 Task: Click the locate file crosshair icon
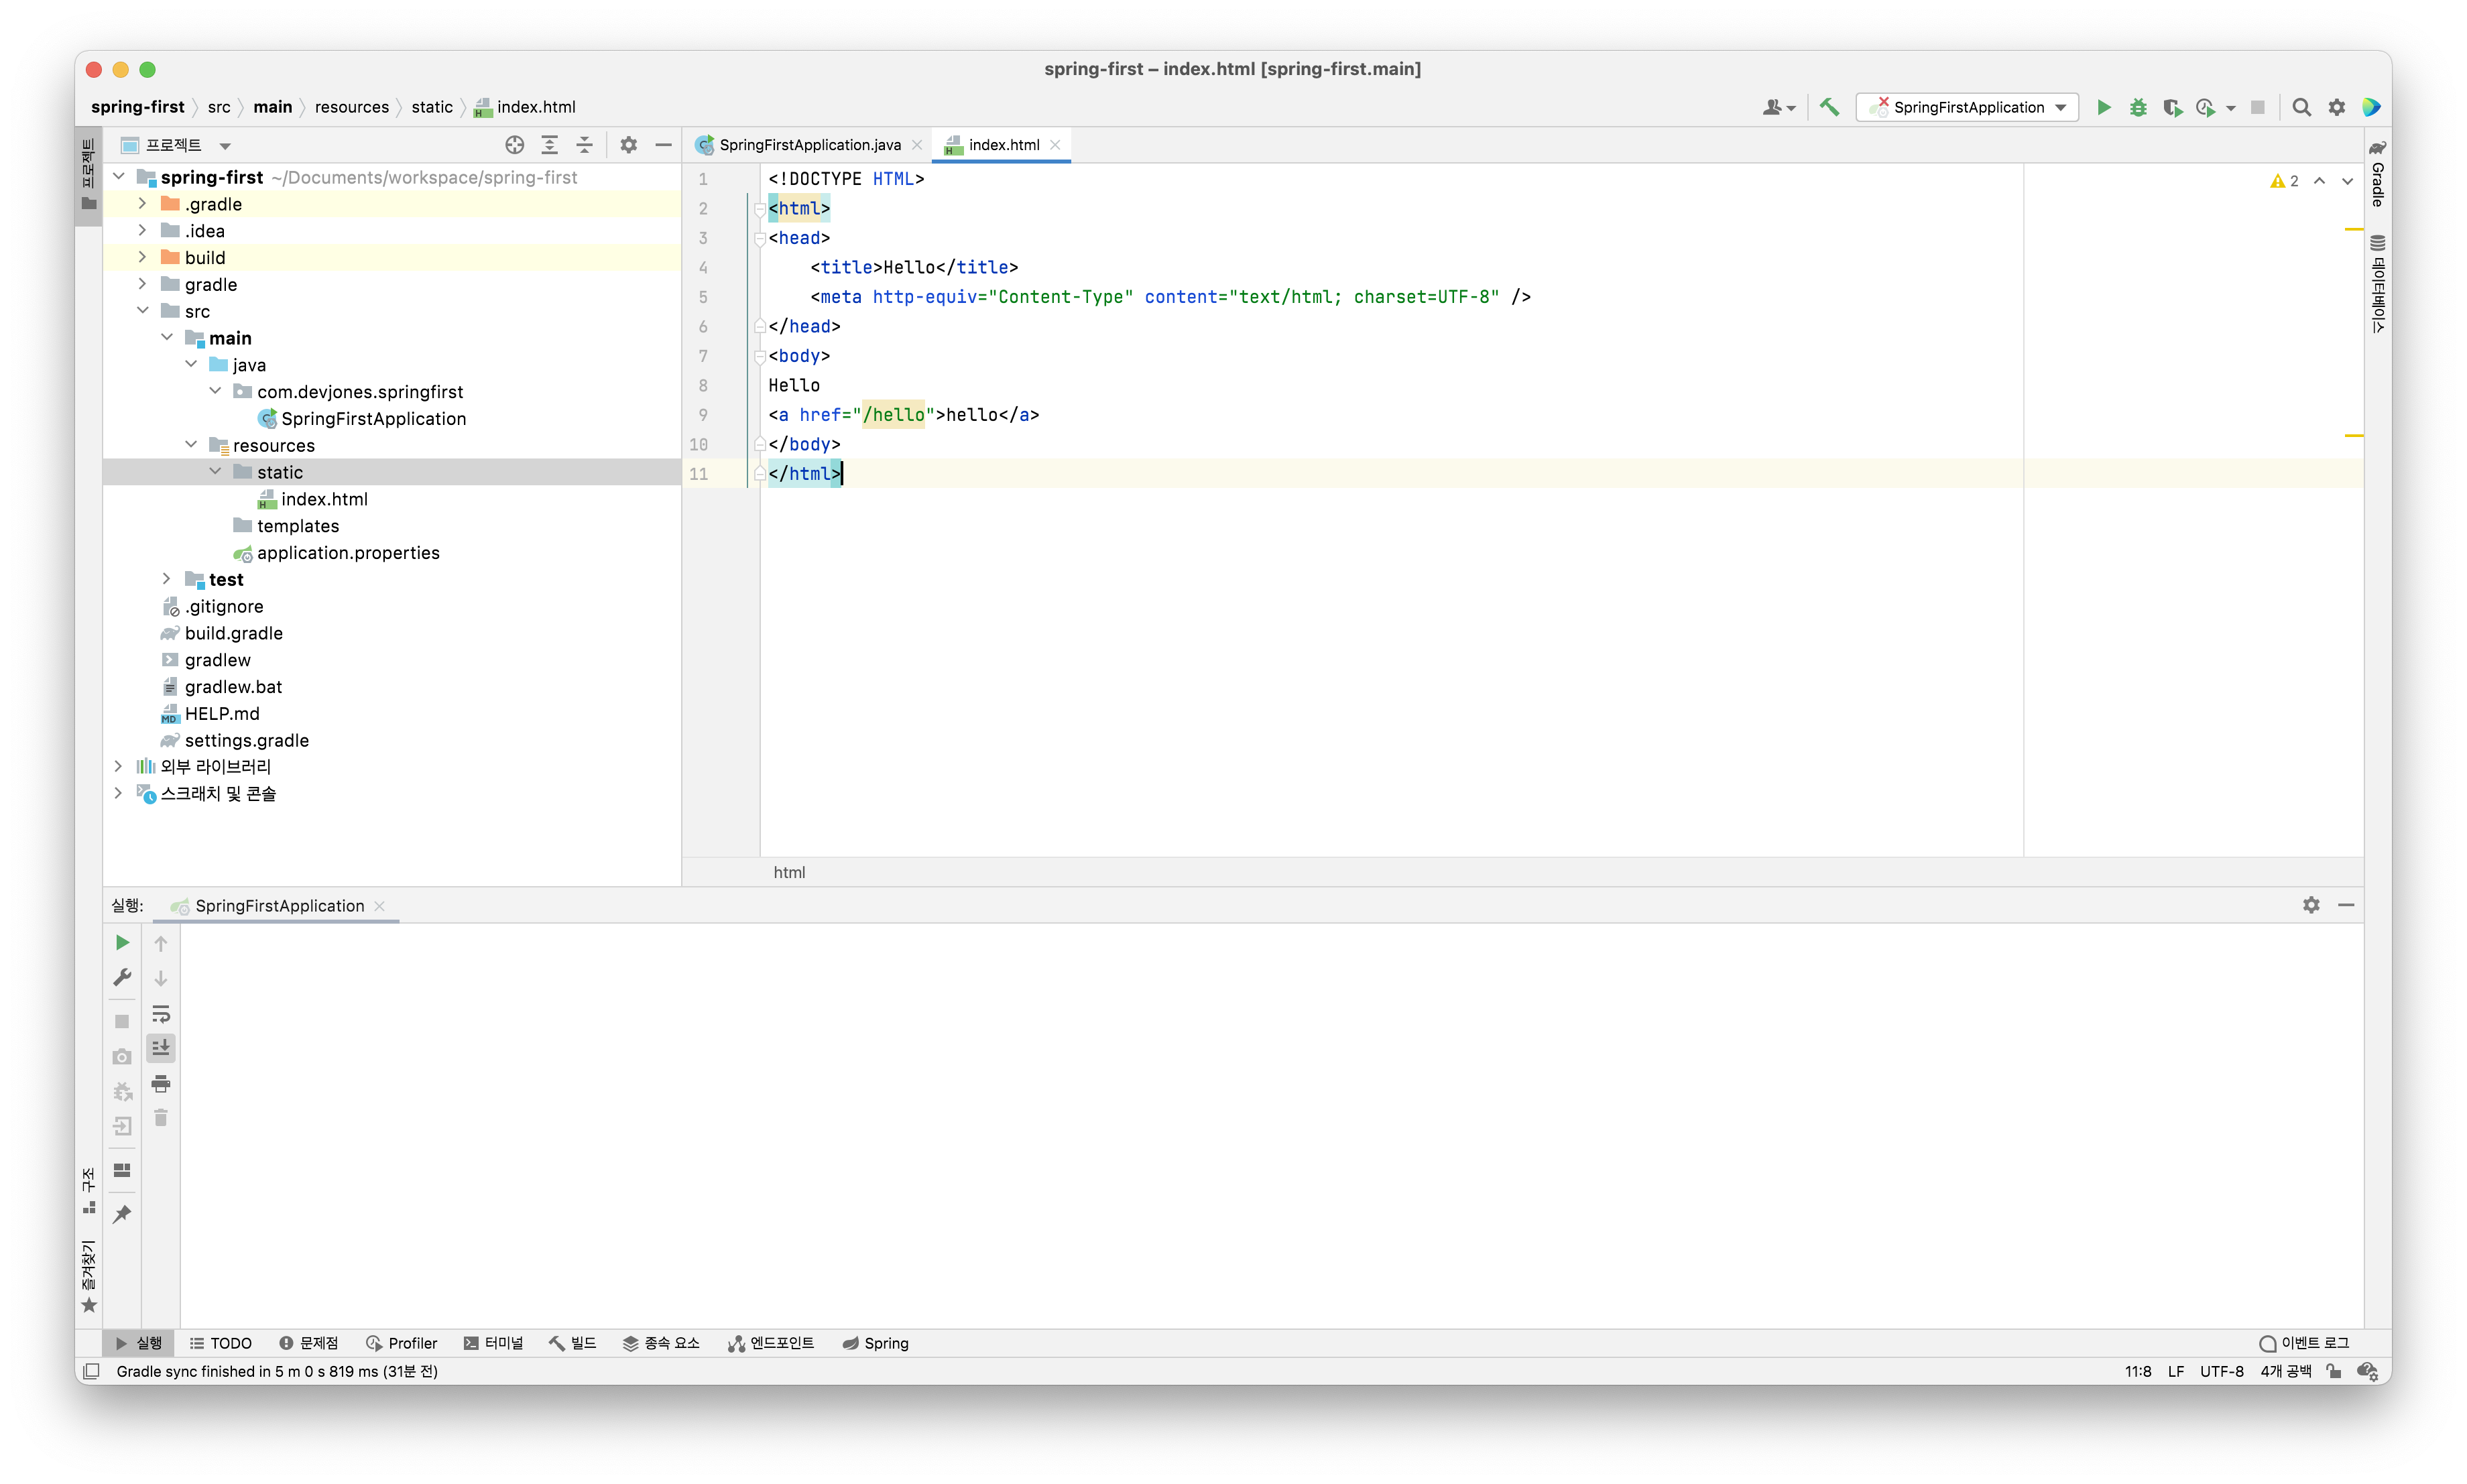[x=514, y=145]
